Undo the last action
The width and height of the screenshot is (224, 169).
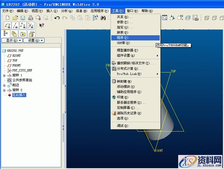(57, 18)
